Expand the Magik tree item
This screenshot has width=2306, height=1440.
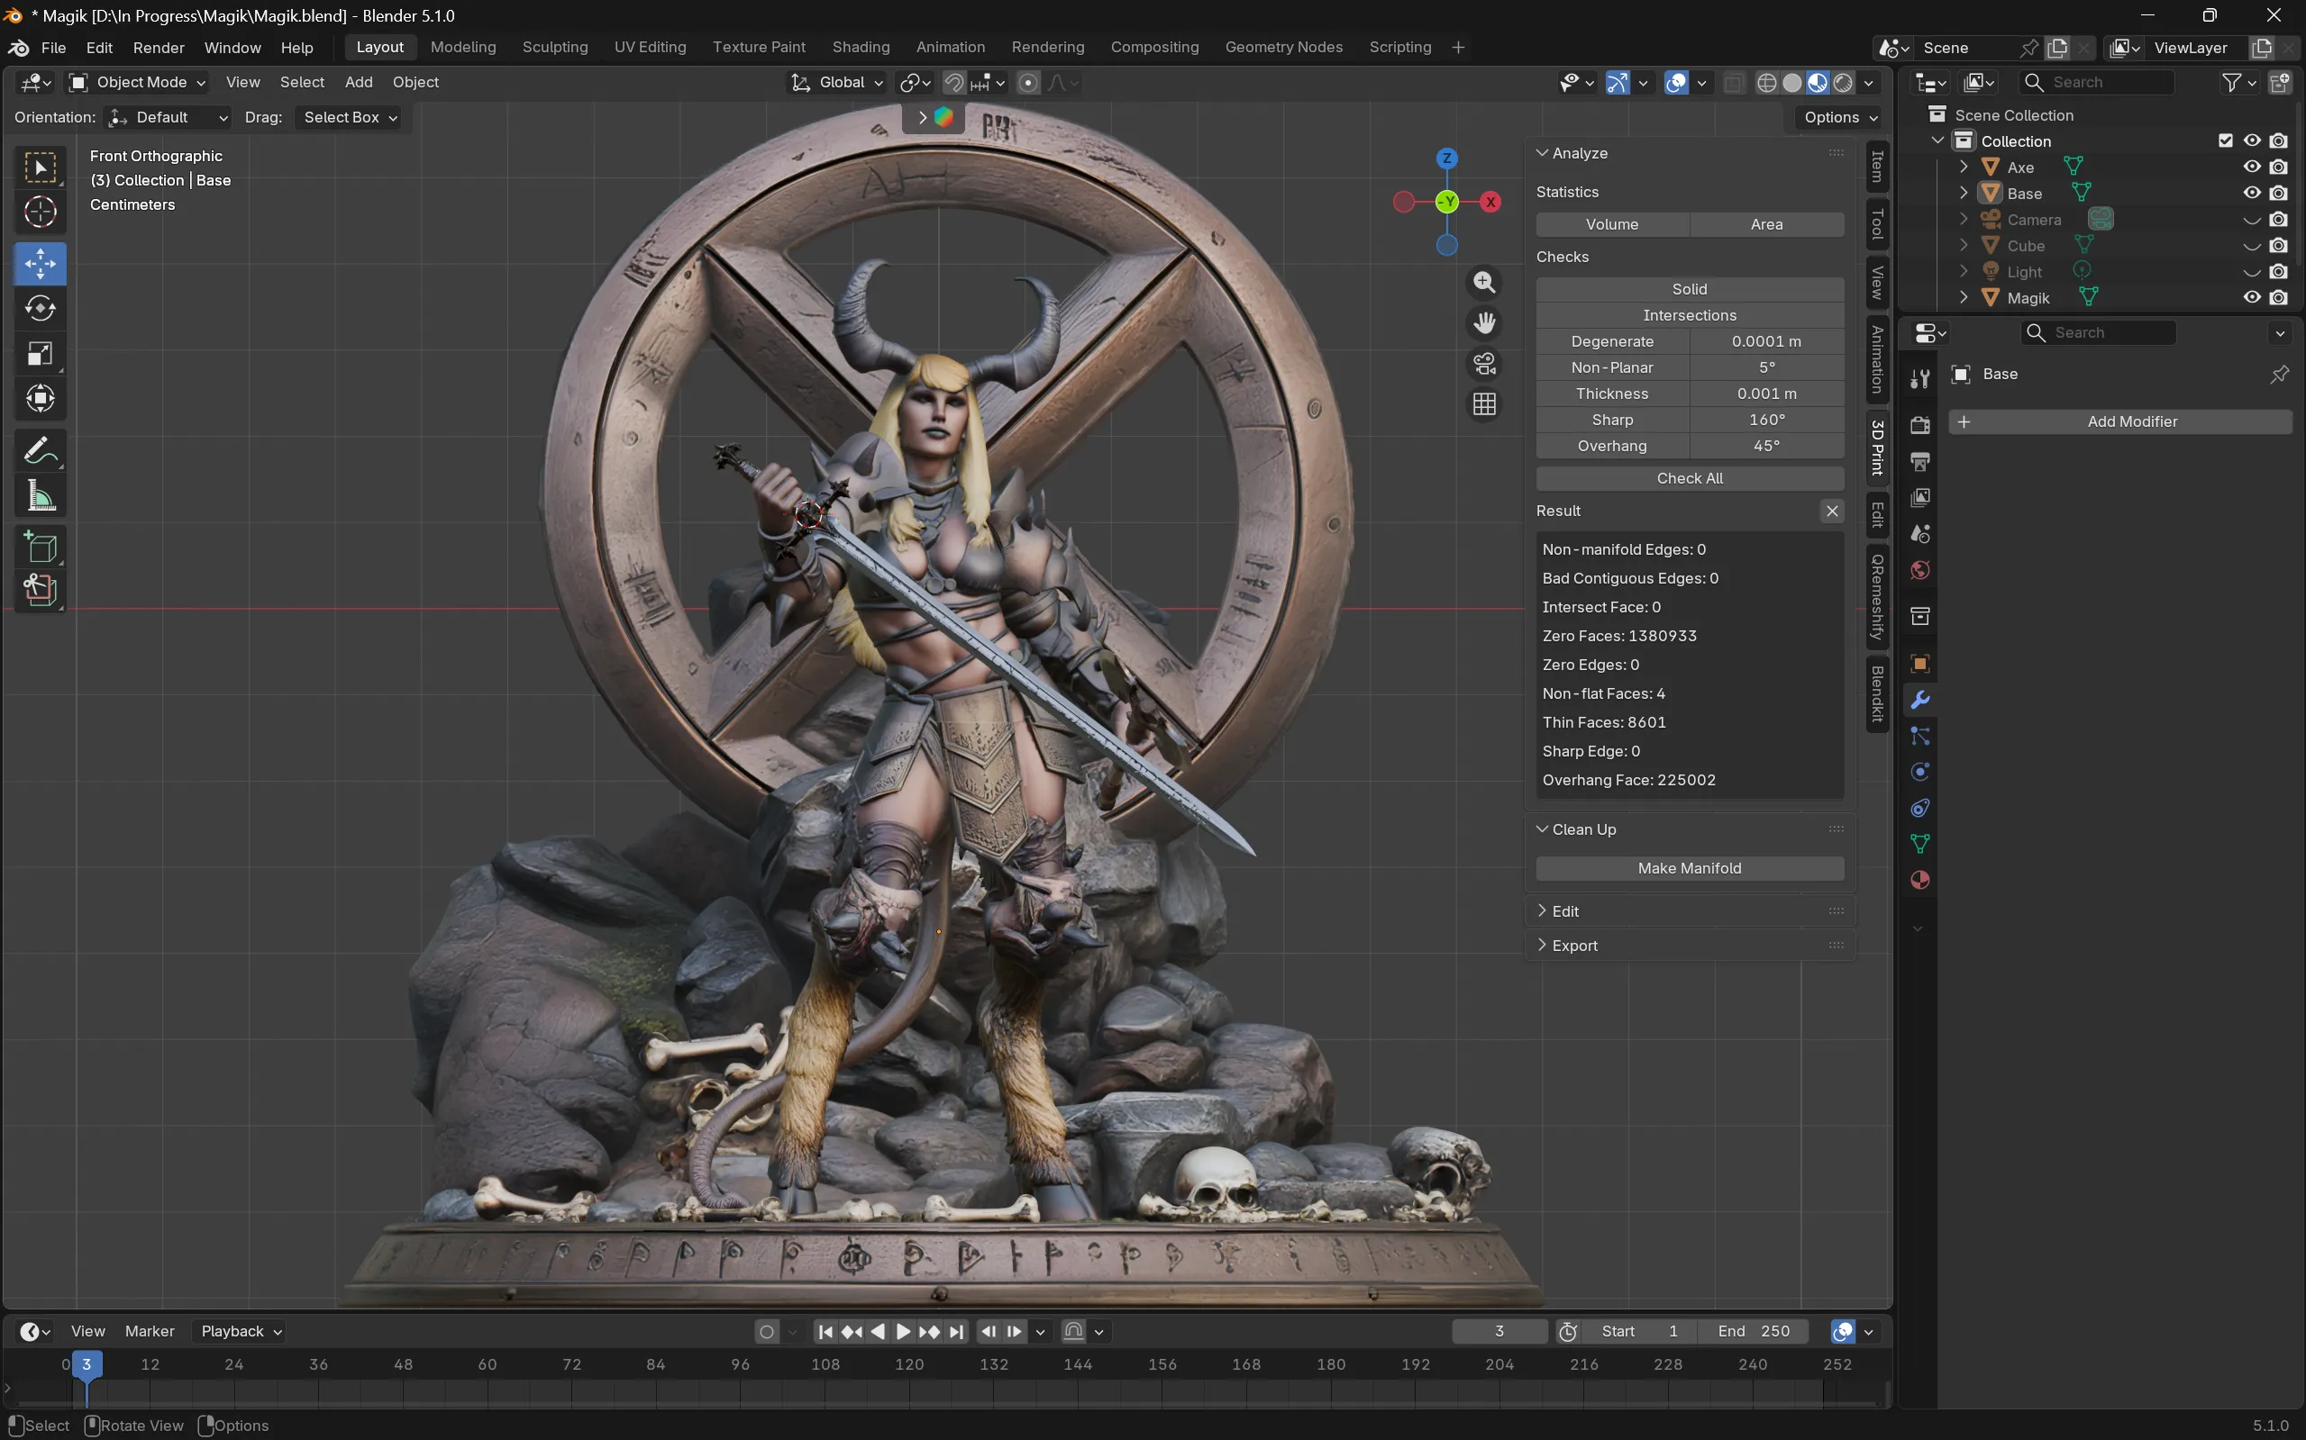(1963, 297)
